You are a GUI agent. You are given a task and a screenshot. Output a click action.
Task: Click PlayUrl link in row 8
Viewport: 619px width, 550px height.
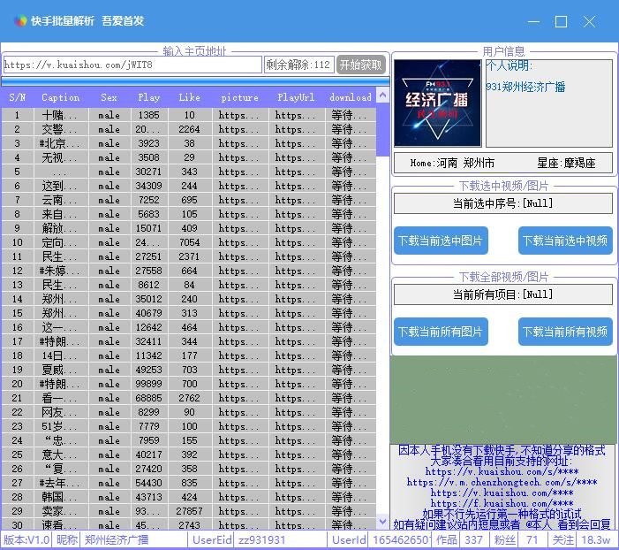pos(296,214)
